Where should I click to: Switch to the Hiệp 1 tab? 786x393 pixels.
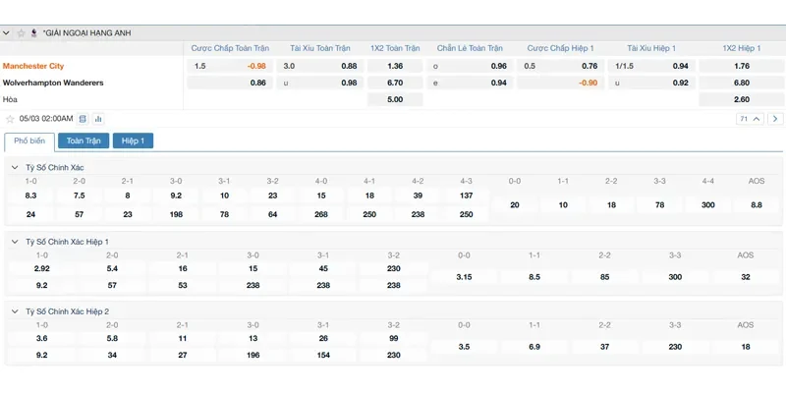[x=133, y=140]
